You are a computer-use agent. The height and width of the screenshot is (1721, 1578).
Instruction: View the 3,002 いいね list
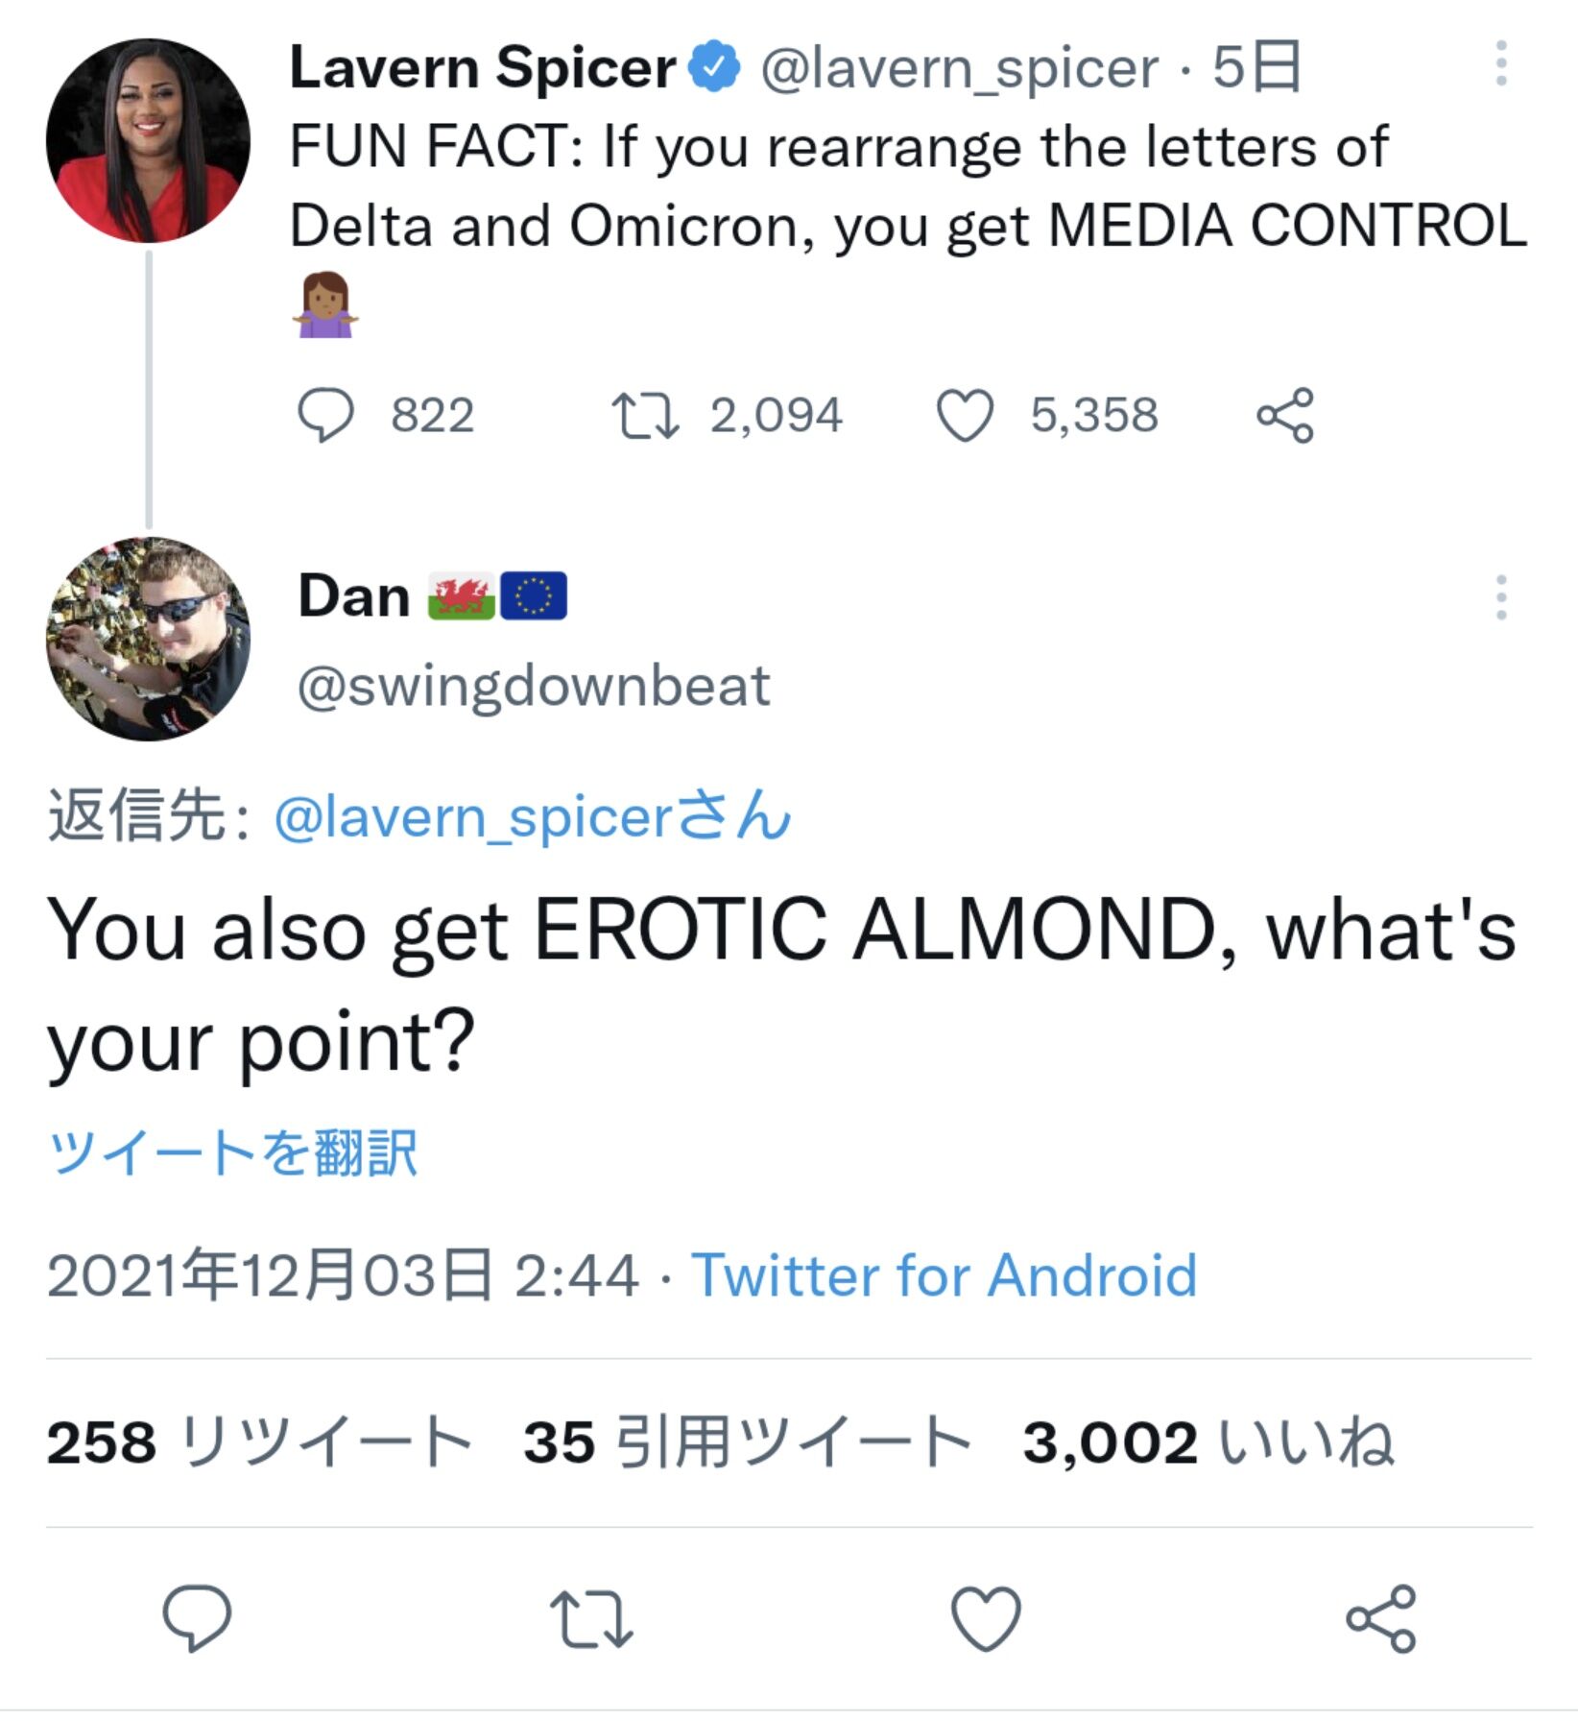(1208, 1442)
